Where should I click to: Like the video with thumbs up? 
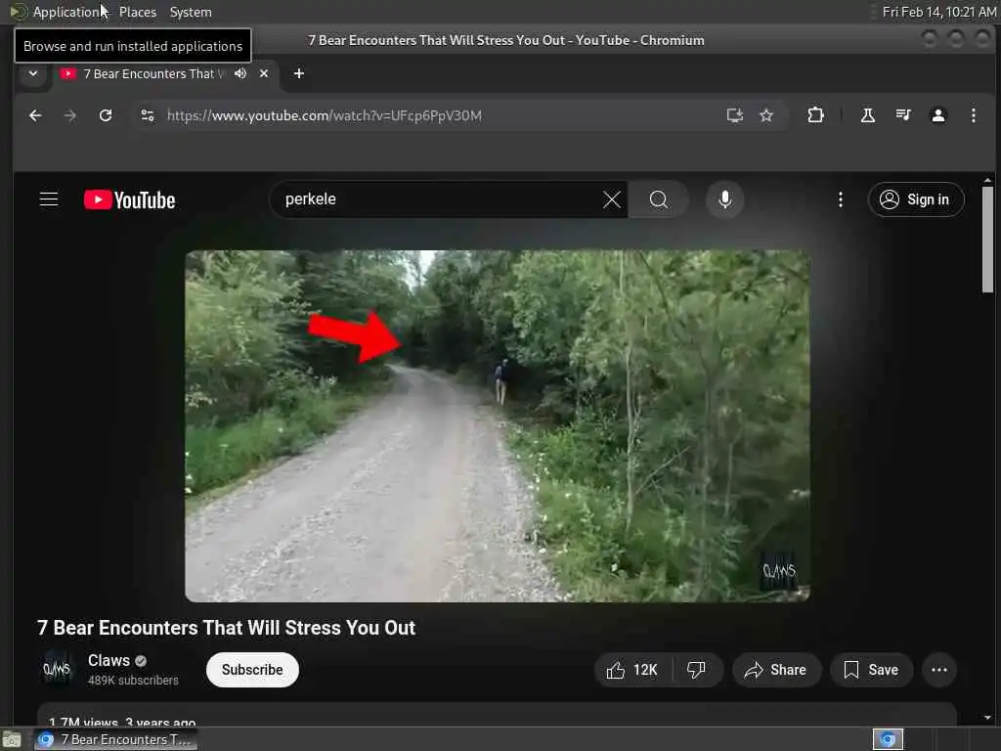click(632, 670)
